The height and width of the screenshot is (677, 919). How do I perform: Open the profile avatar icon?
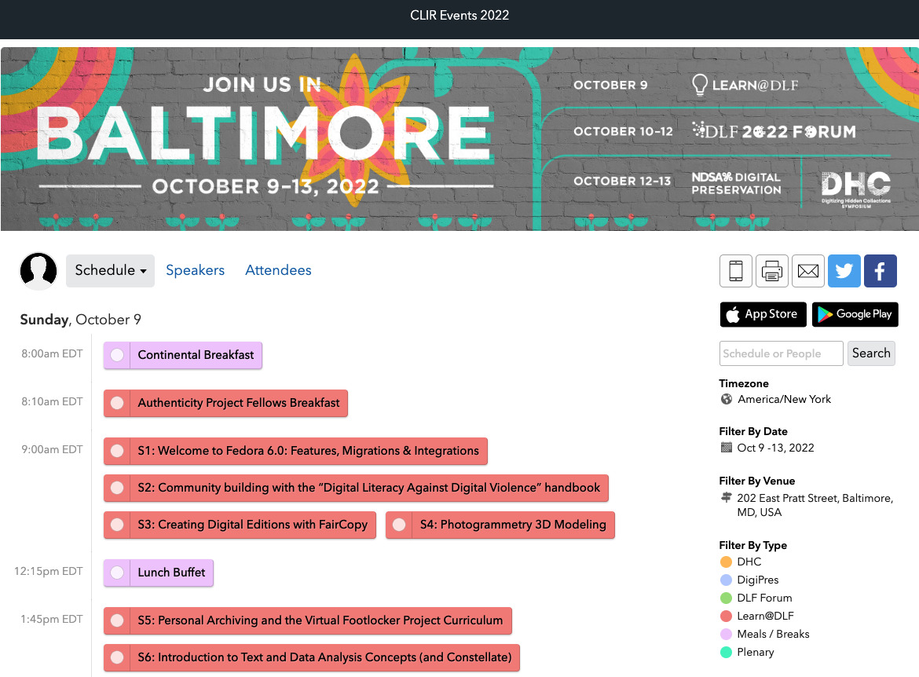tap(38, 270)
